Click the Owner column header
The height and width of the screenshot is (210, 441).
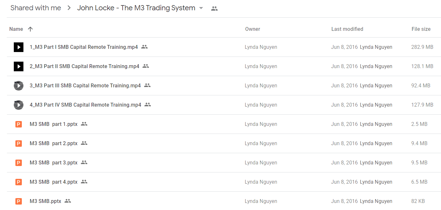coord(253,29)
